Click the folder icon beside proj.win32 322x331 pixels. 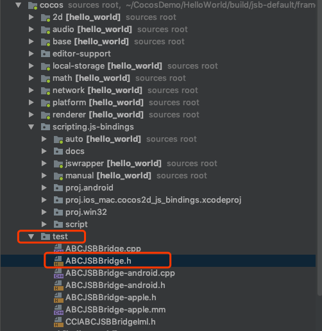[x=58, y=212]
